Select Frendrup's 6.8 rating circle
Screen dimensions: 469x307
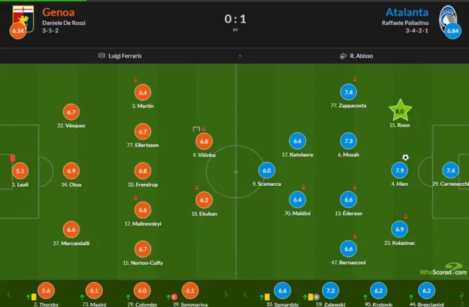(142, 171)
